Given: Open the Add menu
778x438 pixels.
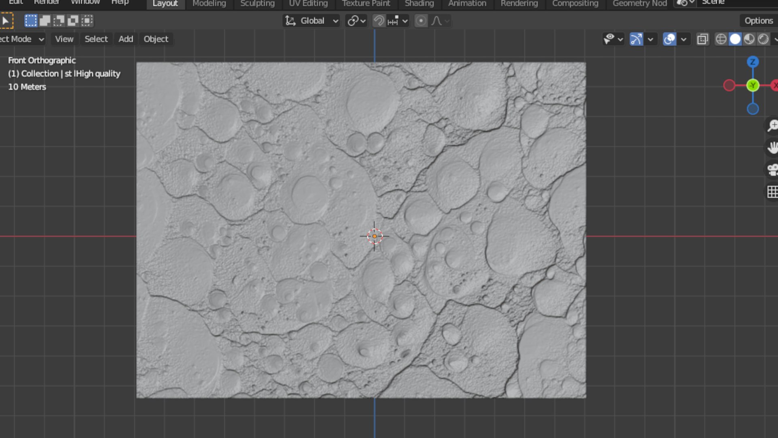Looking at the screenshot, I should [126, 39].
